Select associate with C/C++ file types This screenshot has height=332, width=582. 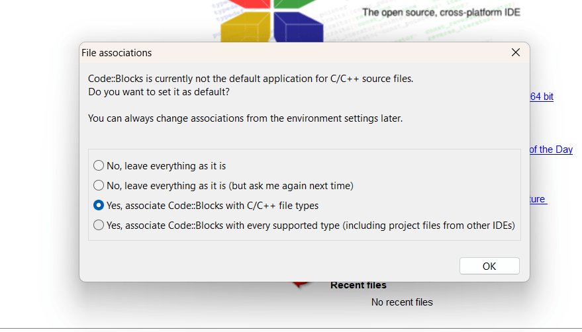[x=99, y=205]
